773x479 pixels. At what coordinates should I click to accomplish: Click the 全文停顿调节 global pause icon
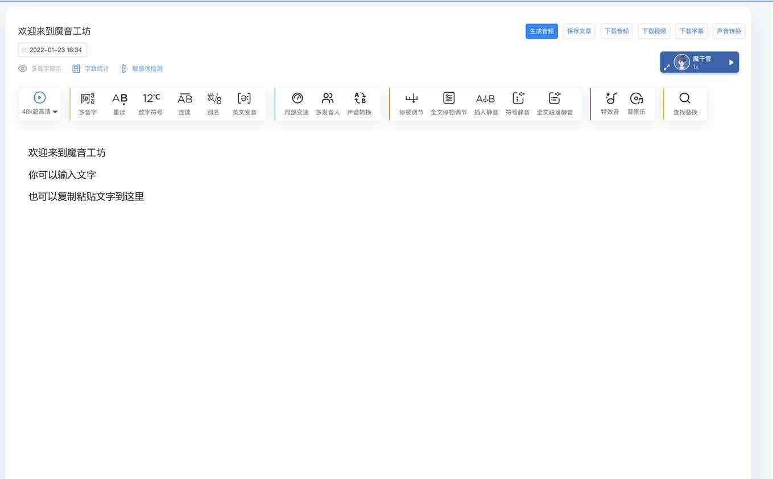[449, 98]
